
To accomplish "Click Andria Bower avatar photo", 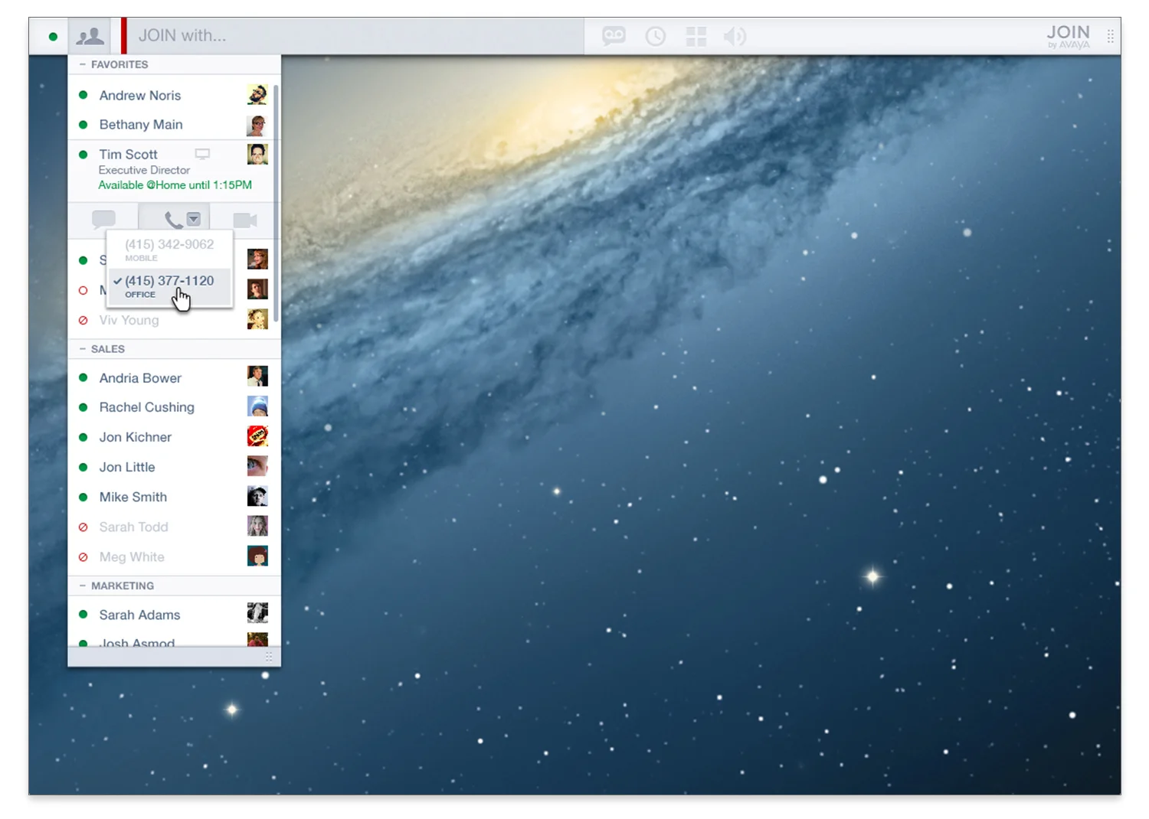I will [257, 377].
